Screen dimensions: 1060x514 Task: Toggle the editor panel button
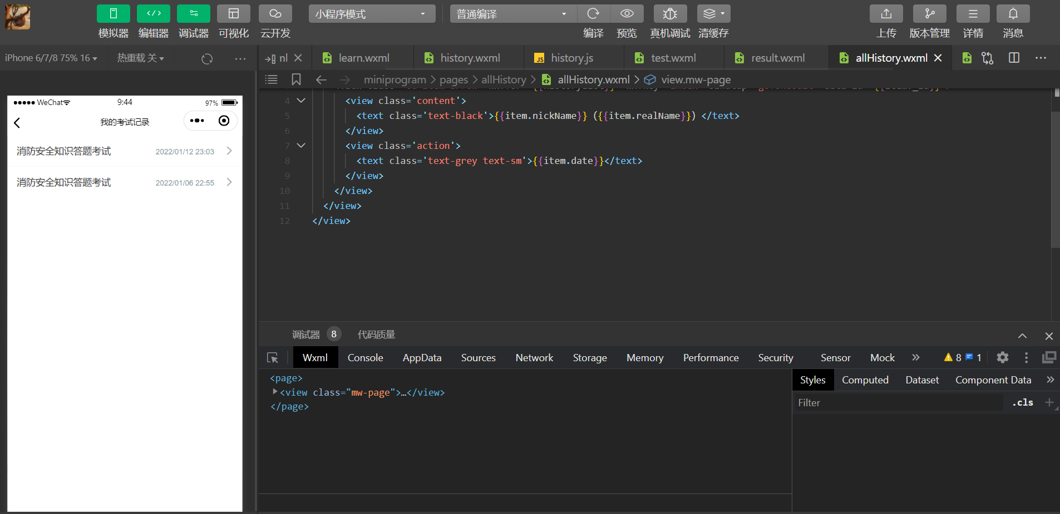pos(154,14)
